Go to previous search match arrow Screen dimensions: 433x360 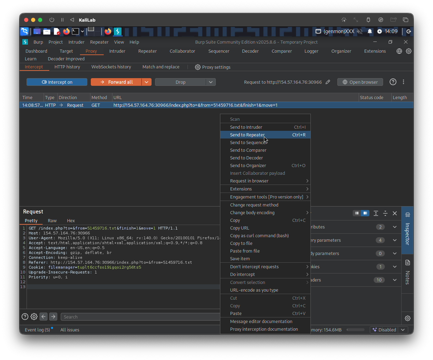tap(44, 317)
